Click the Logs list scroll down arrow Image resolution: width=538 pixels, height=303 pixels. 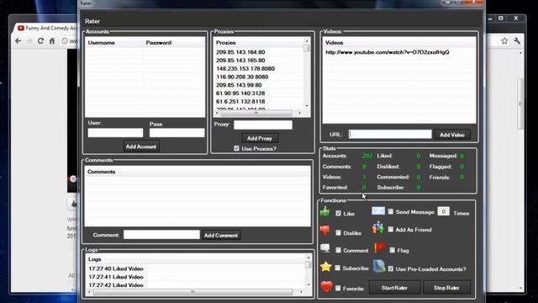click(x=309, y=284)
